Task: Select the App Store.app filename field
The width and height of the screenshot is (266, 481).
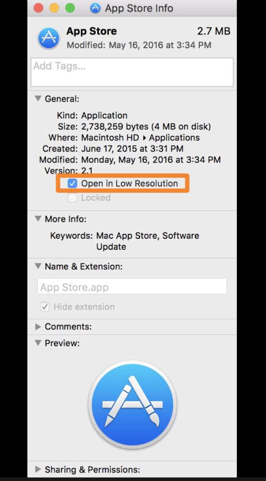Action: point(132,286)
